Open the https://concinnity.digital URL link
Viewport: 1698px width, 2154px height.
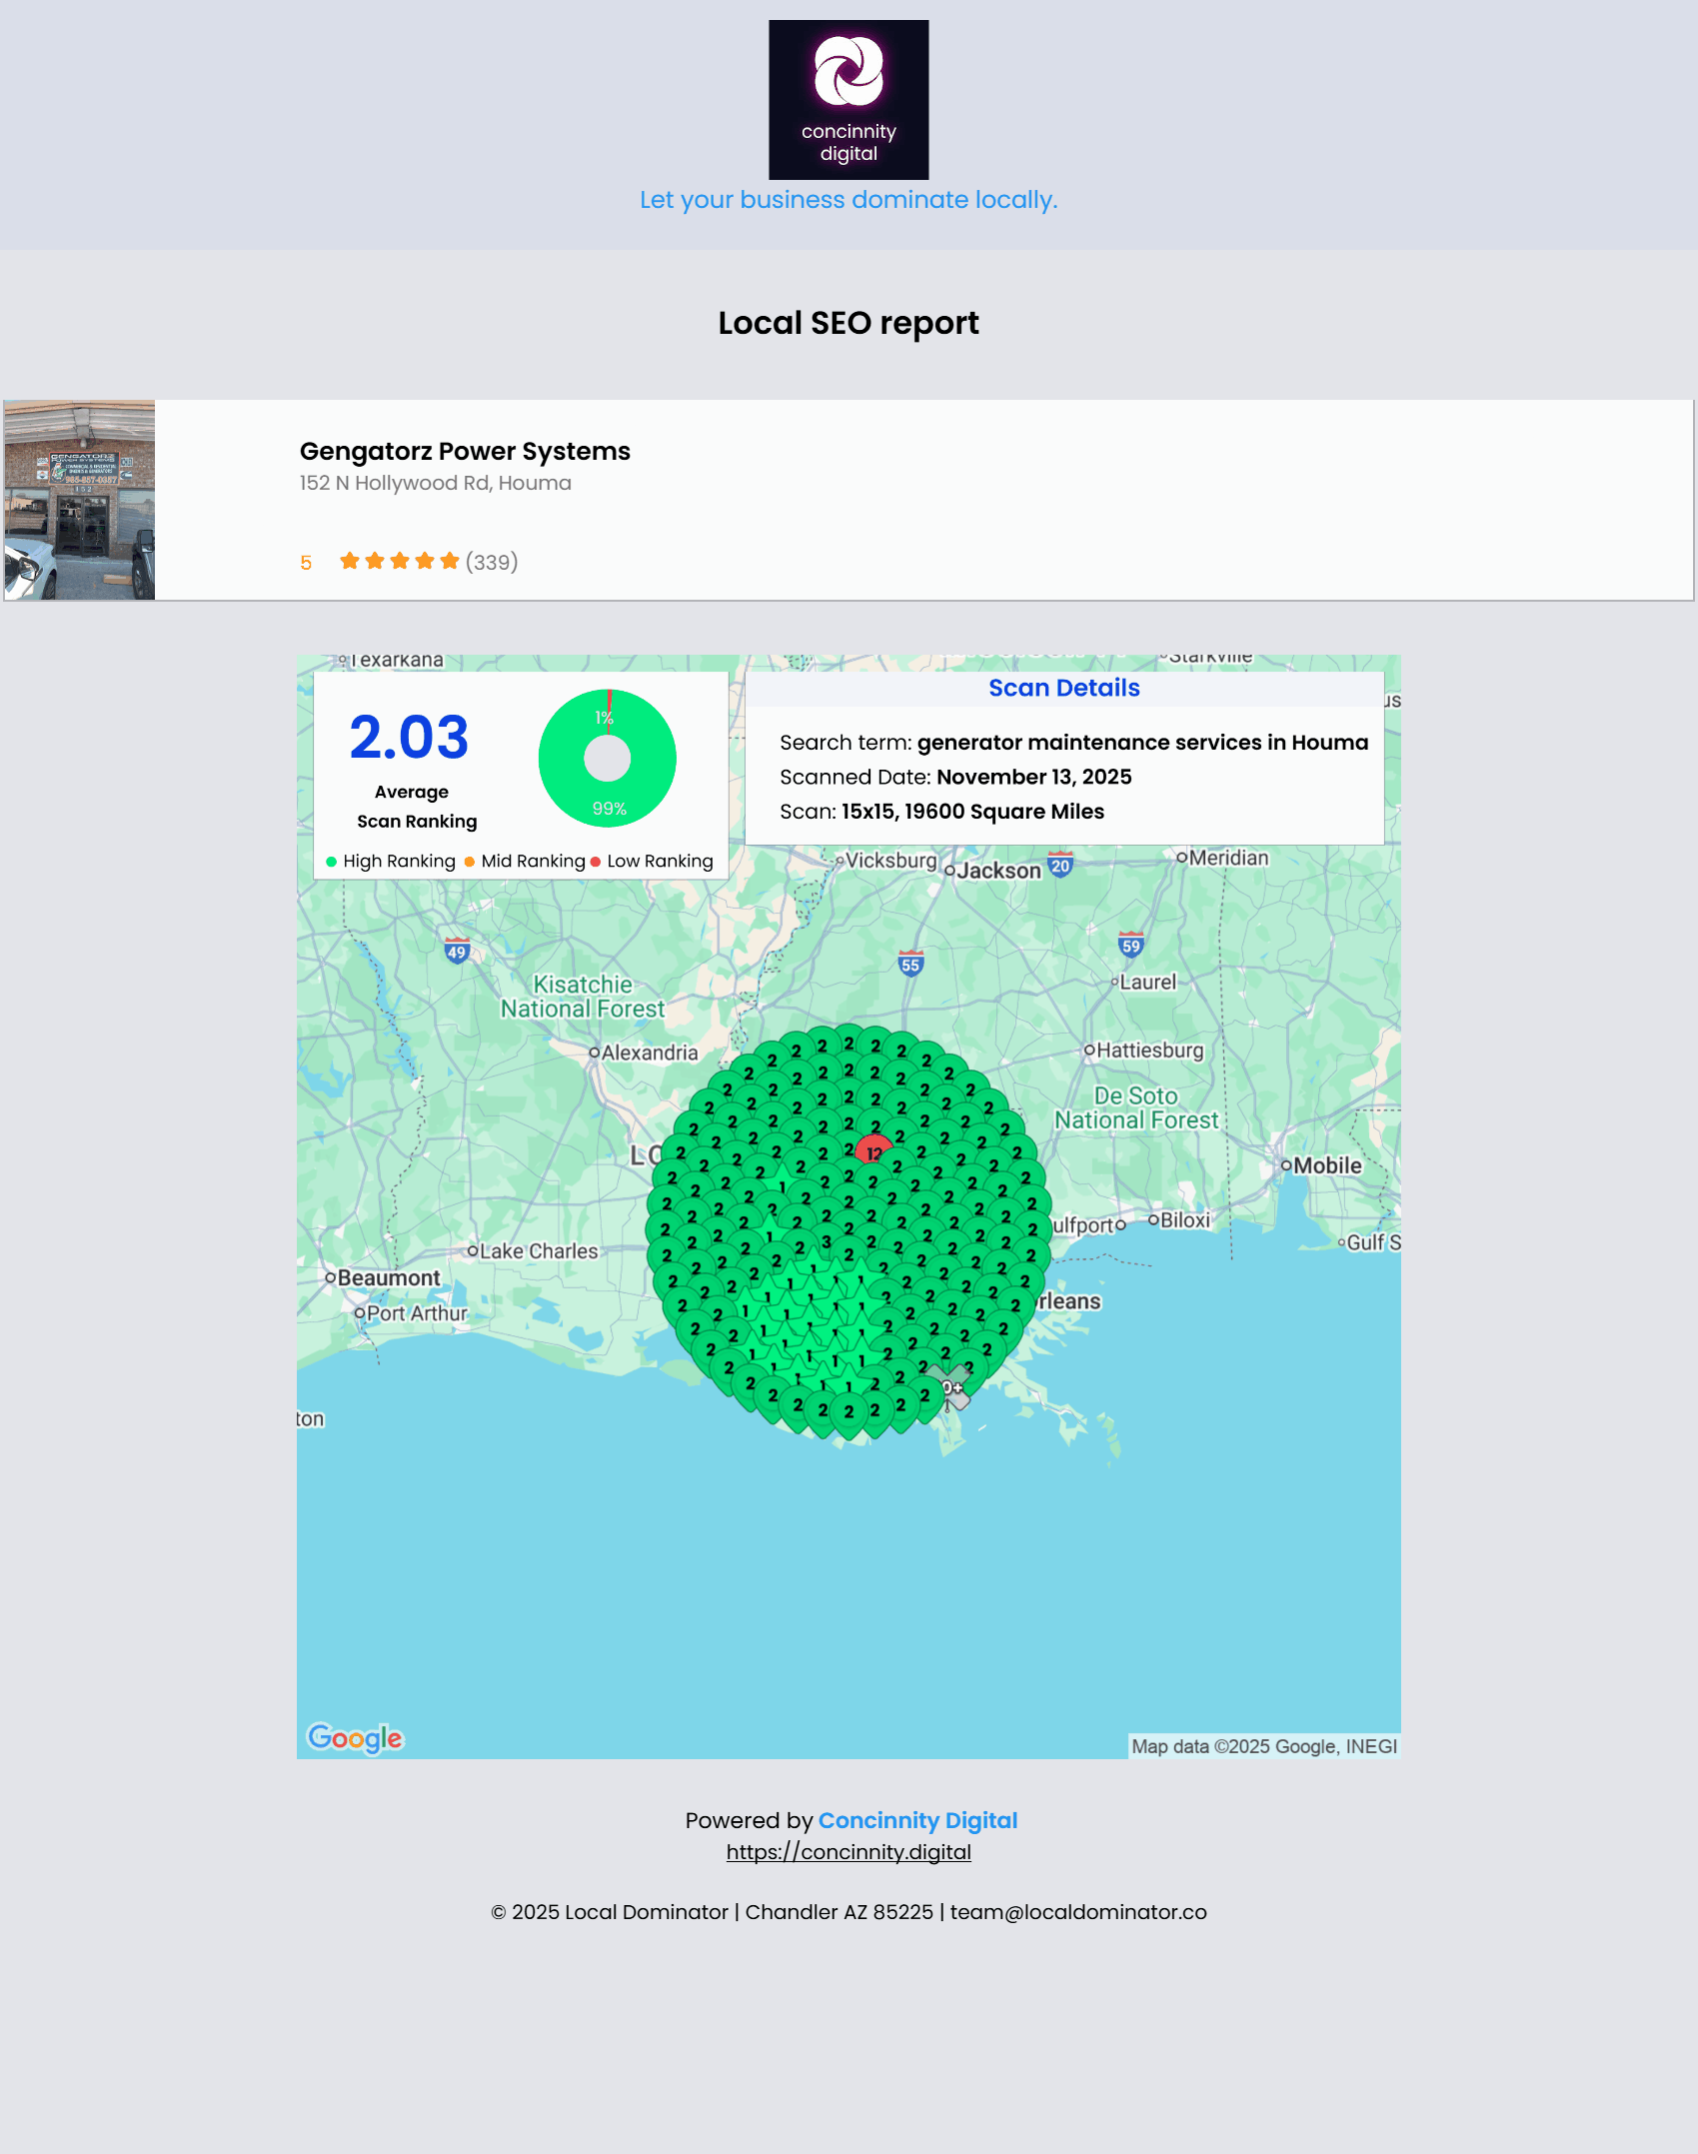pos(849,1852)
